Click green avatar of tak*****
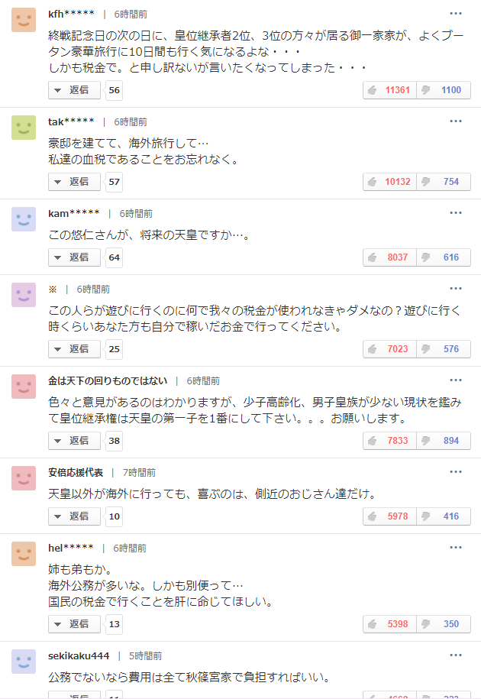This screenshot has height=699, width=481. point(24,128)
